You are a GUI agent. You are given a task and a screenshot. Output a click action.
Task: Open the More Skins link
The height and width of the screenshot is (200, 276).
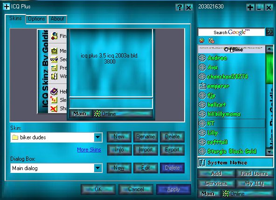[x=89, y=150]
